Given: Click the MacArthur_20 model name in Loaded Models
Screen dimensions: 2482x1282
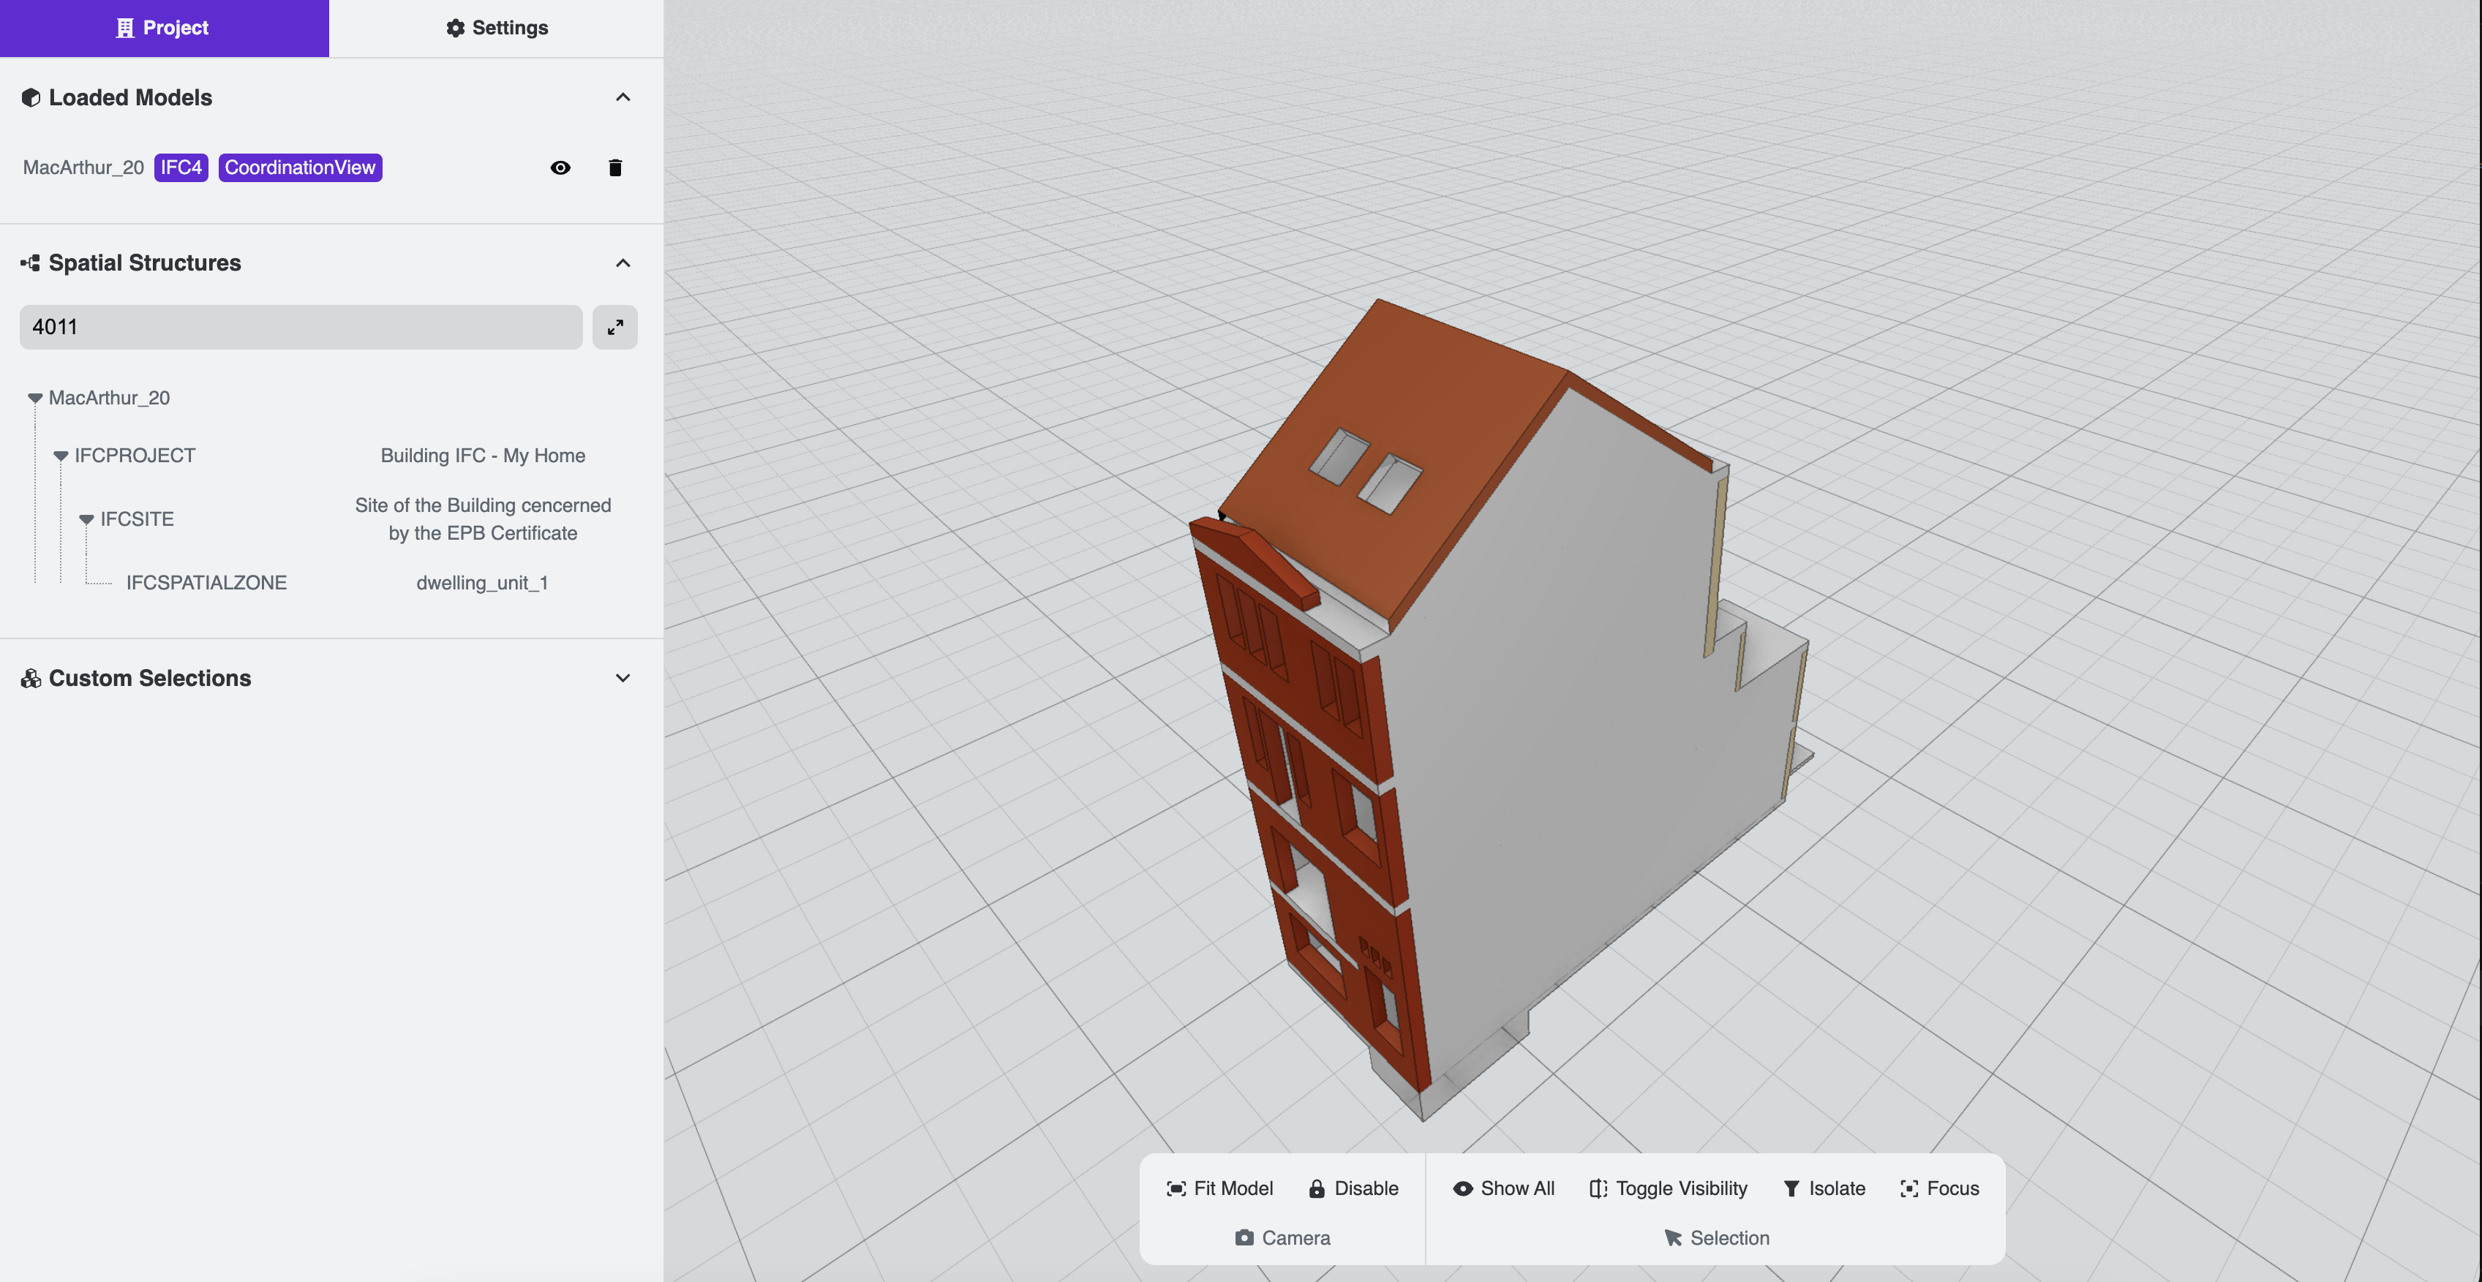Looking at the screenshot, I should pos(83,167).
